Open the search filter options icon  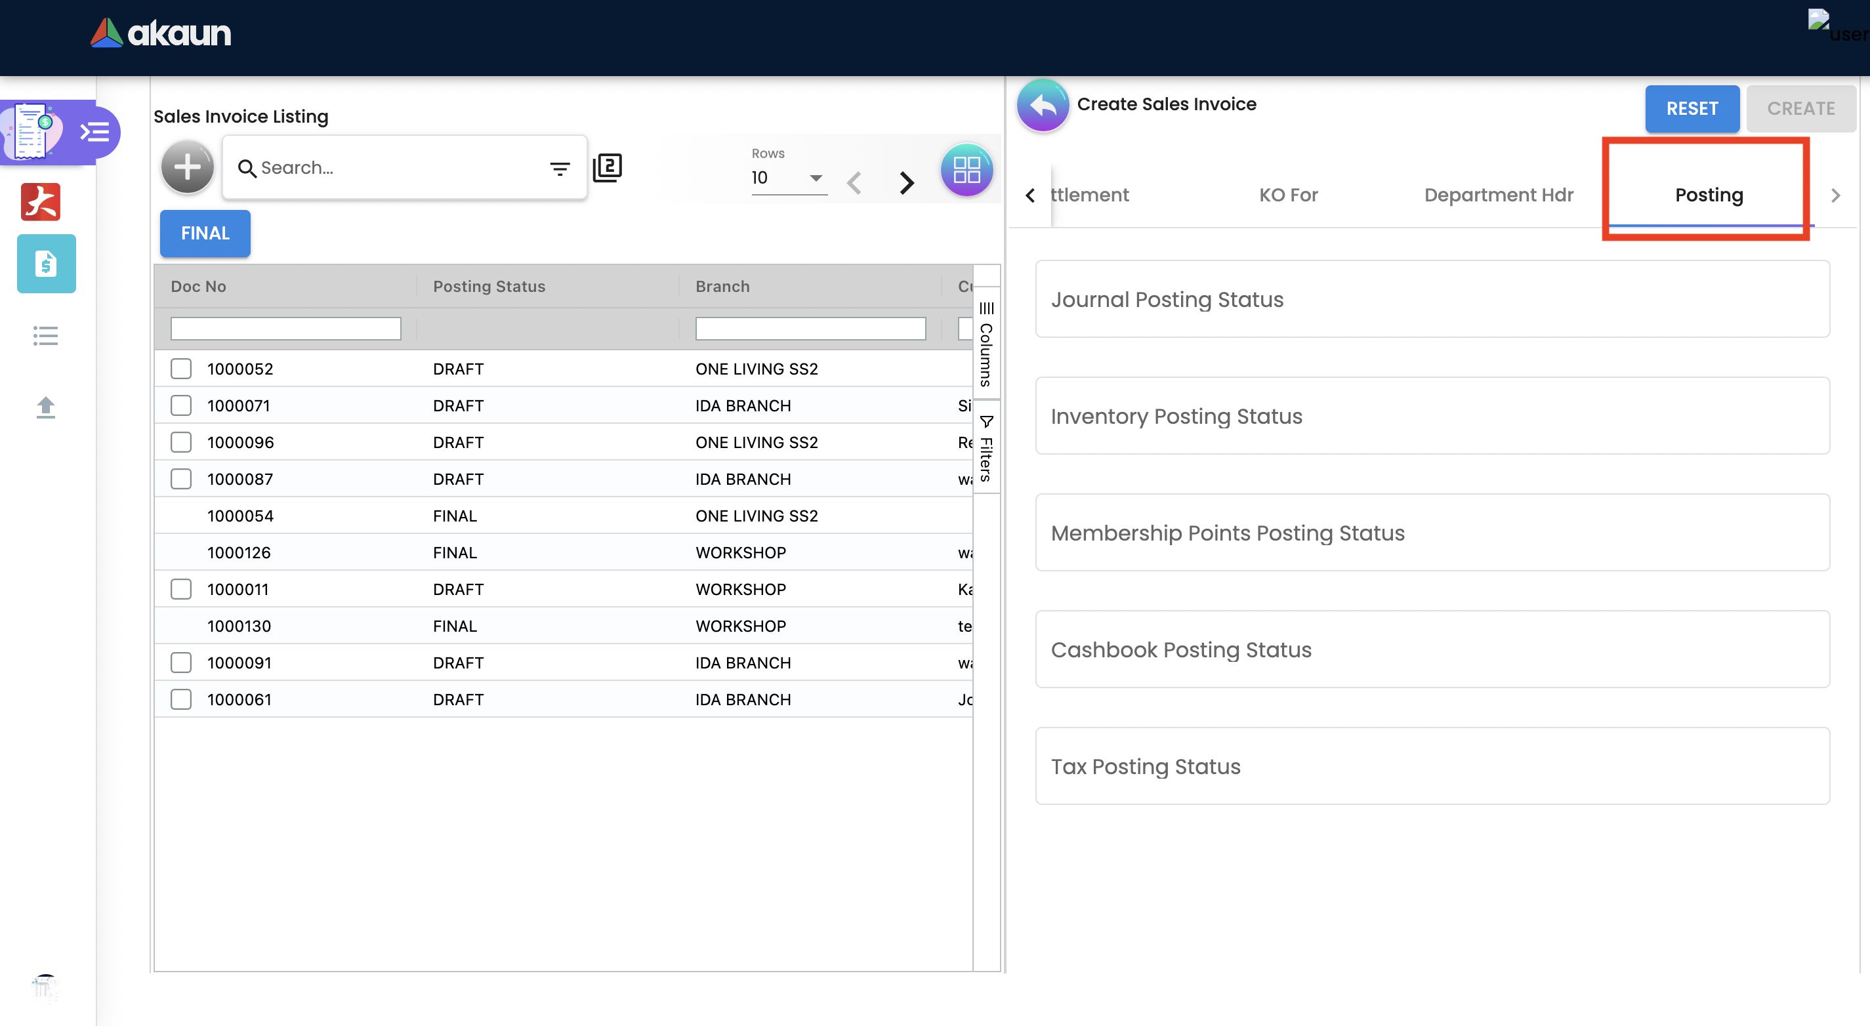pyautogui.click(x=559, y=169)
